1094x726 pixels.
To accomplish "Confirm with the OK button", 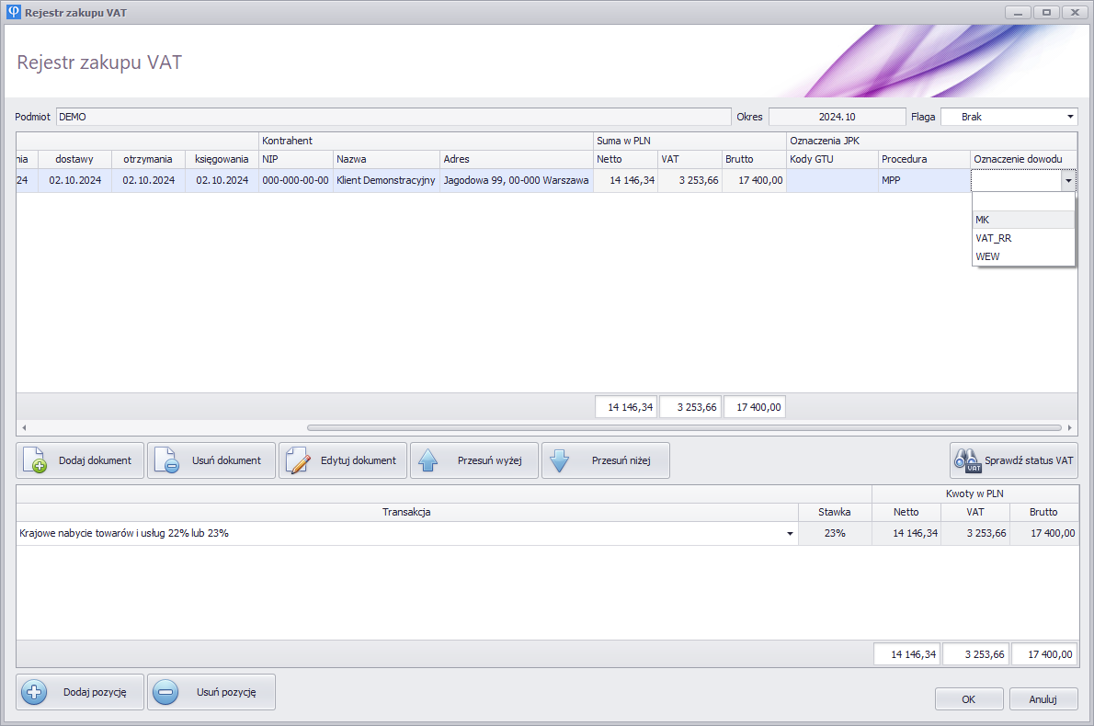I will tap(968, 699).
